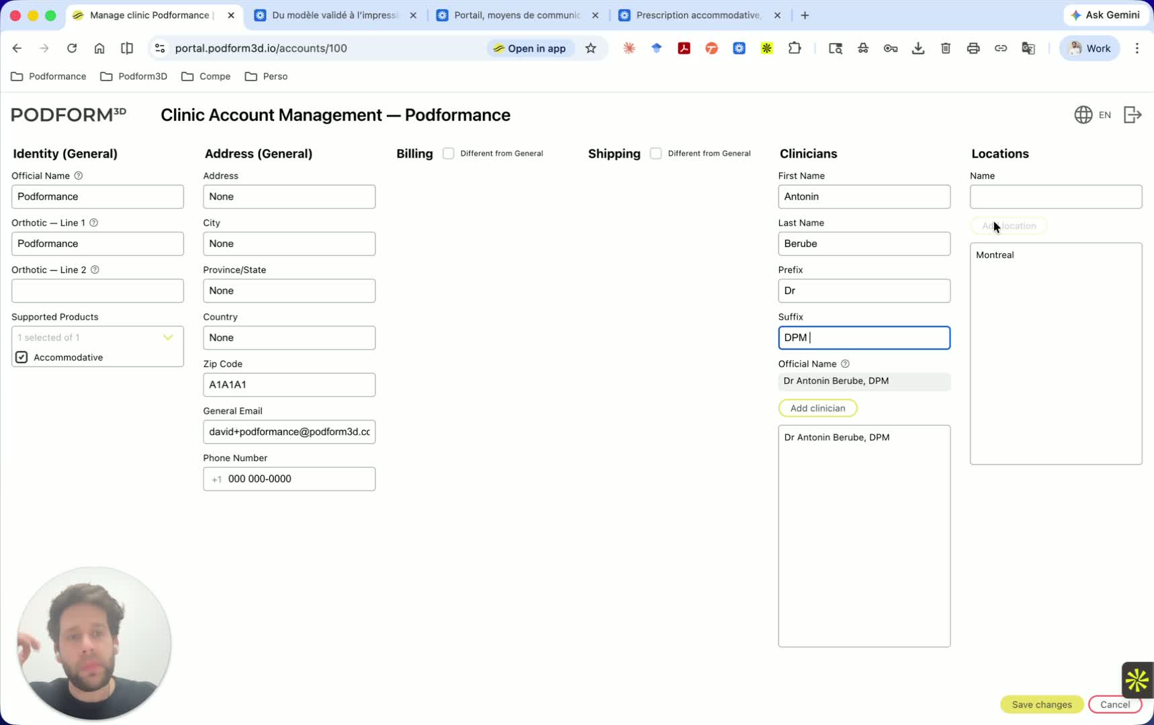Click the PODFORM 3D logo

pos(69,115)
